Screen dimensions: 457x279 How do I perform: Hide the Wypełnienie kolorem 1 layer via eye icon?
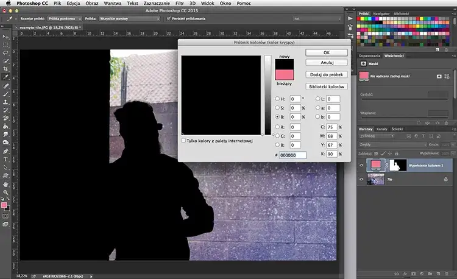362,165
